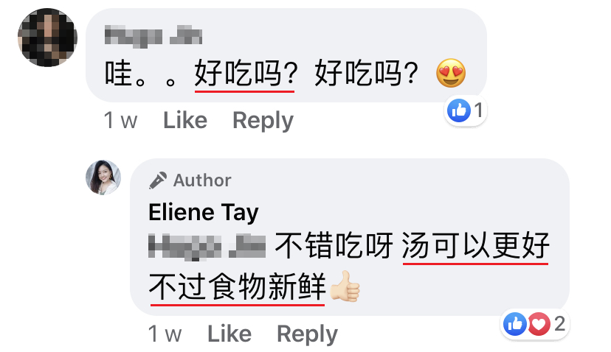The height and width of the screenshot is (352, 611).
Task: Open the reaction count 2 on the reply
Action: (559, 323)
